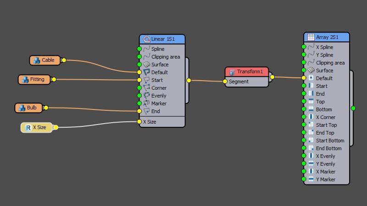Click the Transform1 Segment input socket
The height and width of the screenshot is (206, 367).
[x=225, y=82]
